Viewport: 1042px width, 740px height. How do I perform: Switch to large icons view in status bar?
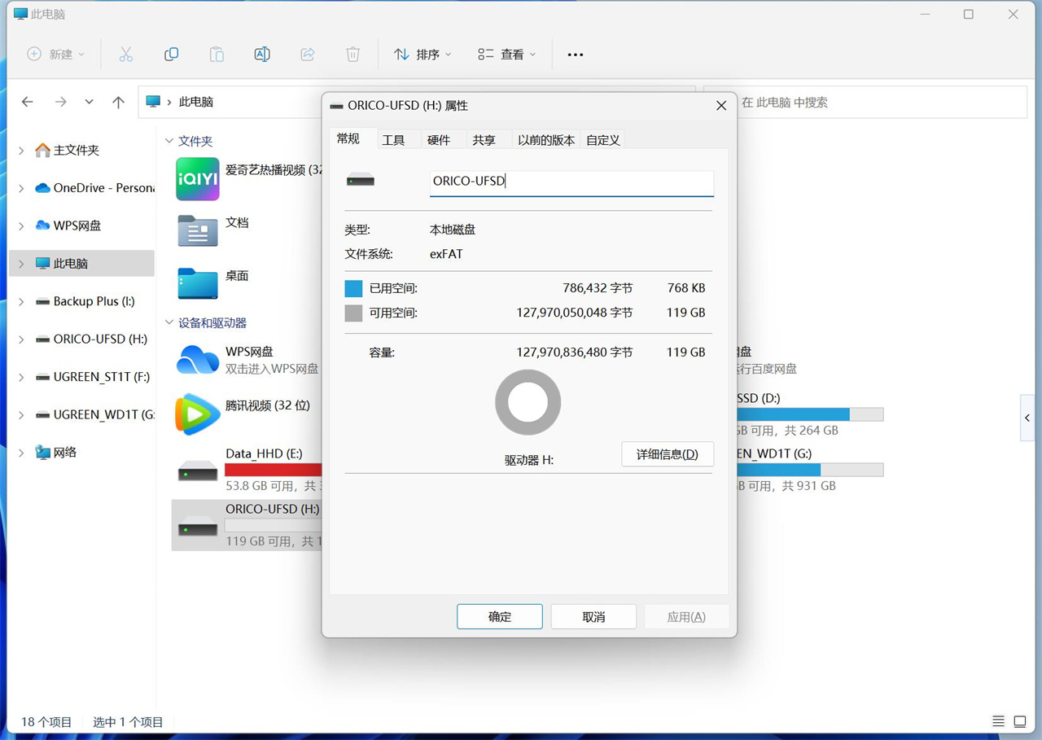click(x=1020, y=721)
